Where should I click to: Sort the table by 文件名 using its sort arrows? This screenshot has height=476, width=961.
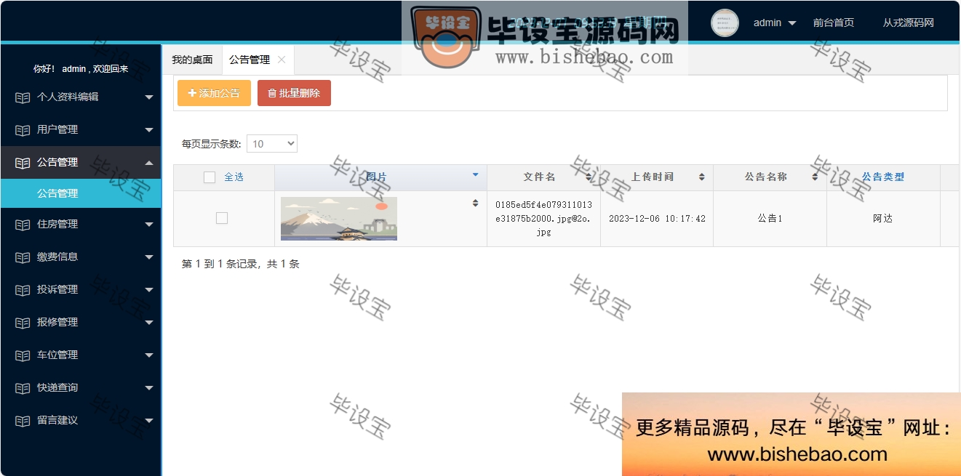coord(589,177)
